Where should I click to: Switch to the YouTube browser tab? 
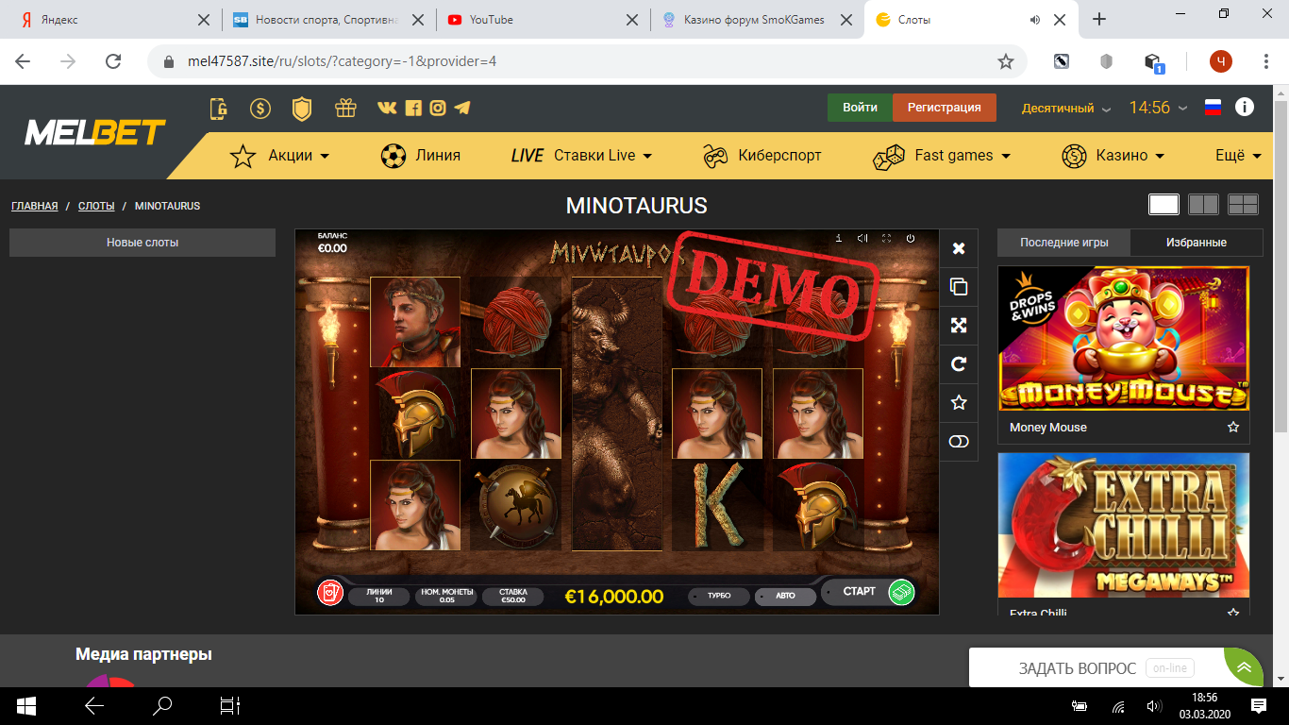tap(543, 19)
